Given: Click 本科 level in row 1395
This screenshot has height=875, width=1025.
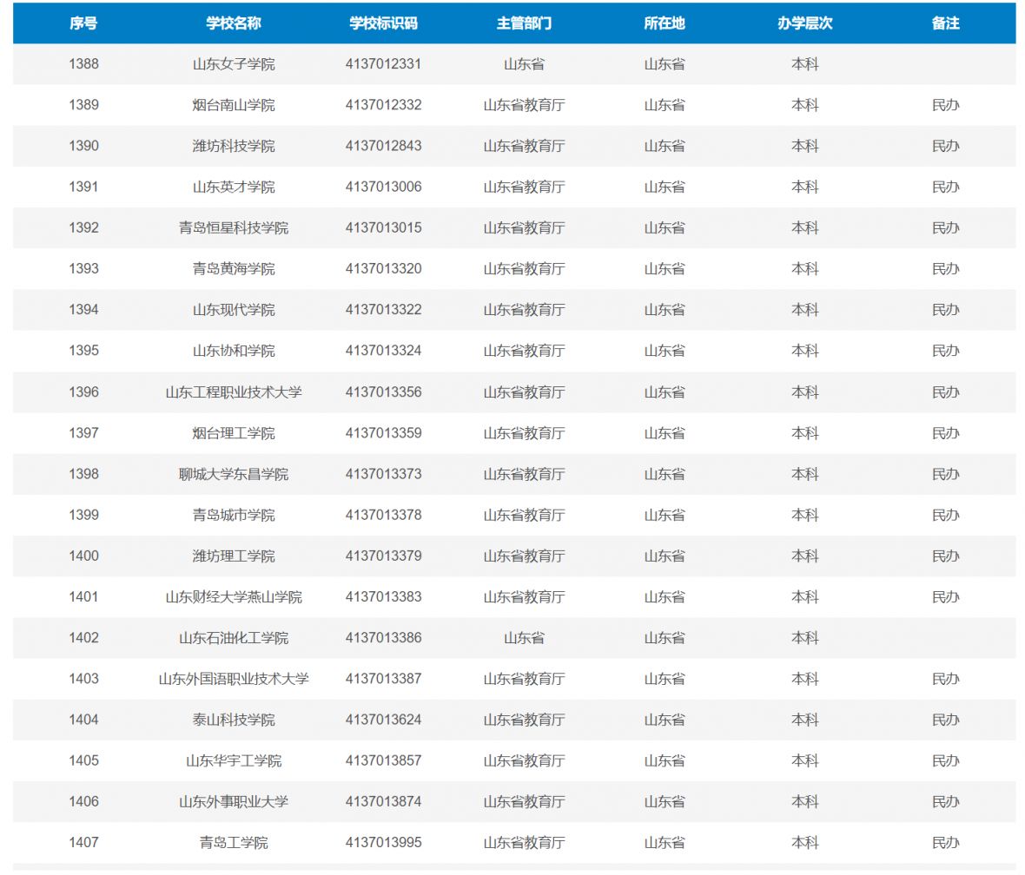Looking at the screenshot, I should (804, 351).
